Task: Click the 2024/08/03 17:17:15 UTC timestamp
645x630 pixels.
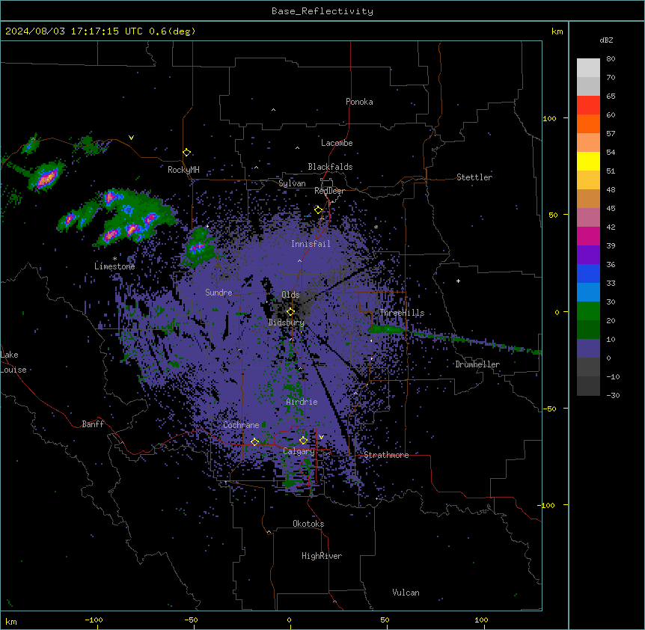Action: point(73,31)
